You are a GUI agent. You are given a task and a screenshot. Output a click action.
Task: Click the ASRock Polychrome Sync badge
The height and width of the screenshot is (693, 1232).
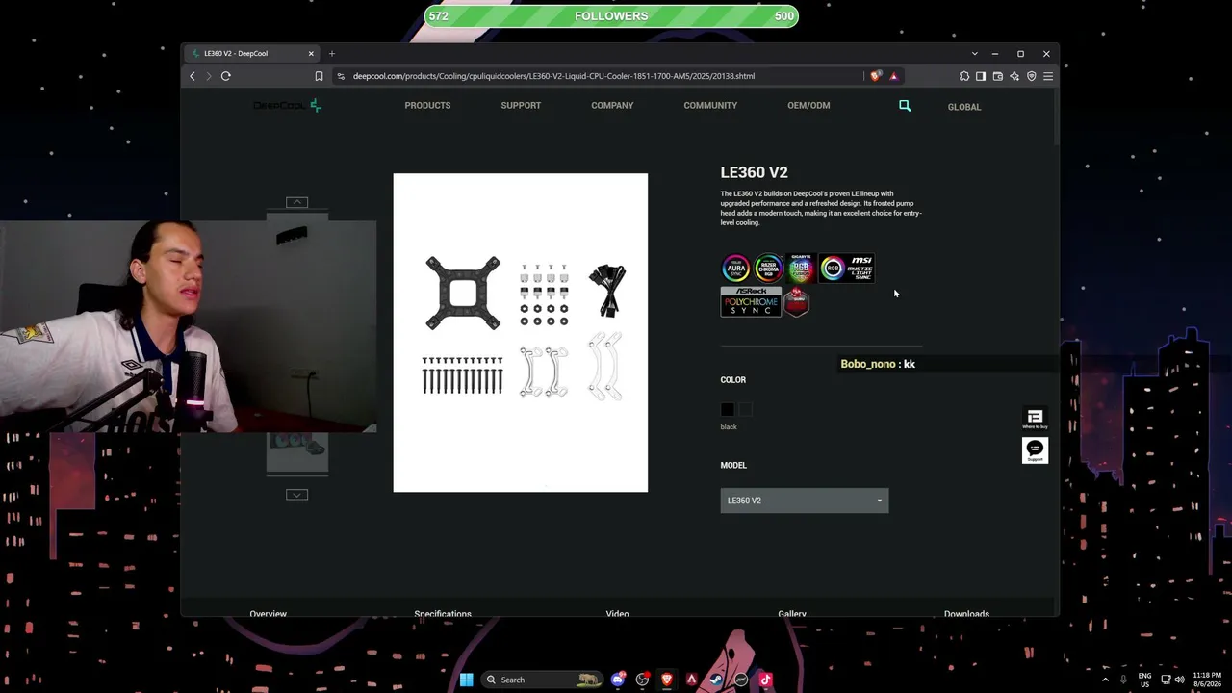point(751,302)
